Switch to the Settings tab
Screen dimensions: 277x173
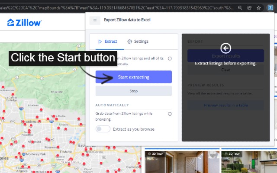click(x=138, y=42)
